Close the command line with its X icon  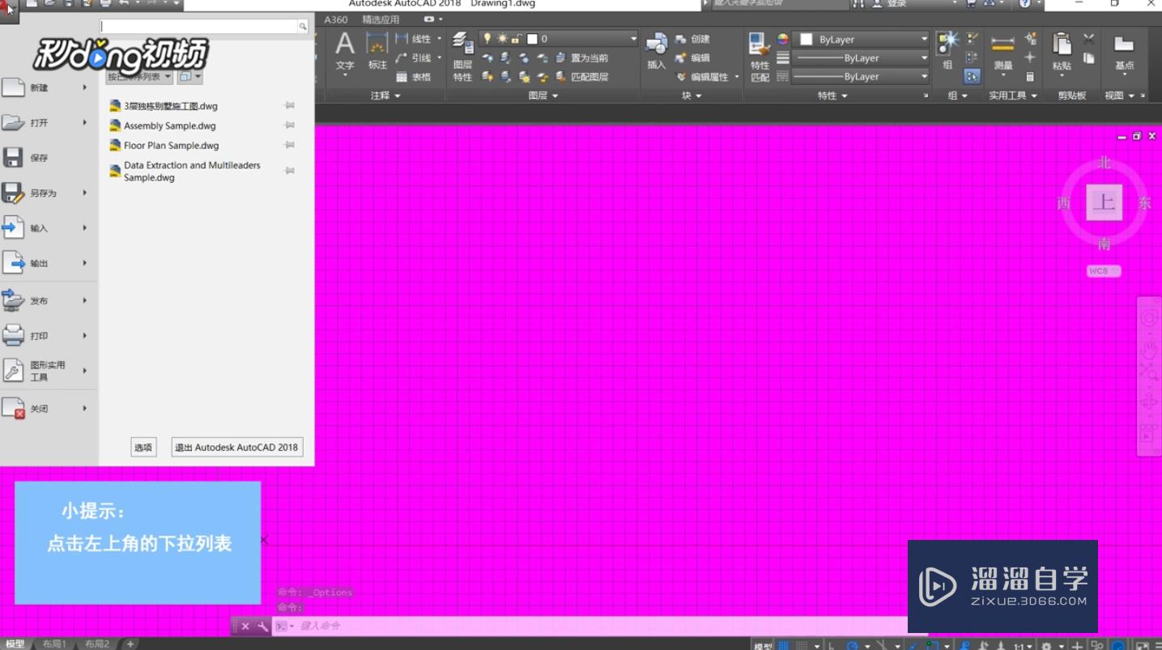[x=245, y=626]
